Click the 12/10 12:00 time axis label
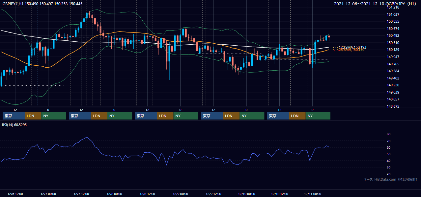 pos(279,194)
